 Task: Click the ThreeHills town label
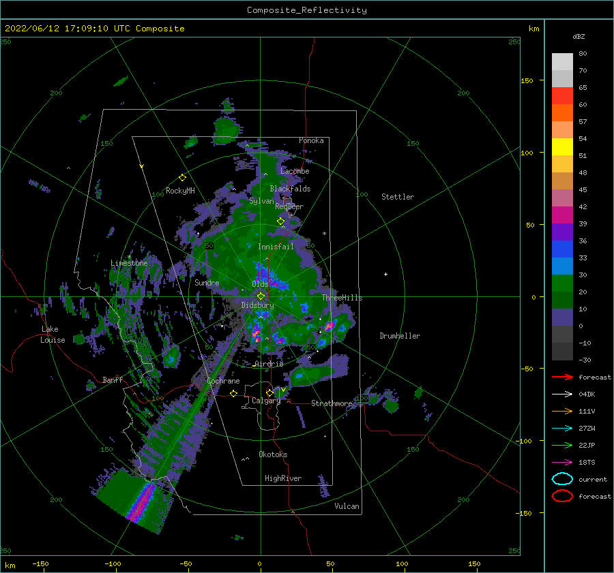tap(342, 298)
